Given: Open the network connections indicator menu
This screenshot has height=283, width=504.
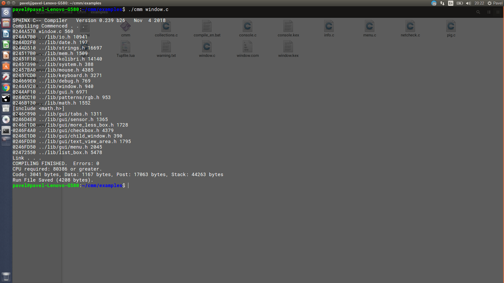Looking at the screenshot, I should (442, 3).
